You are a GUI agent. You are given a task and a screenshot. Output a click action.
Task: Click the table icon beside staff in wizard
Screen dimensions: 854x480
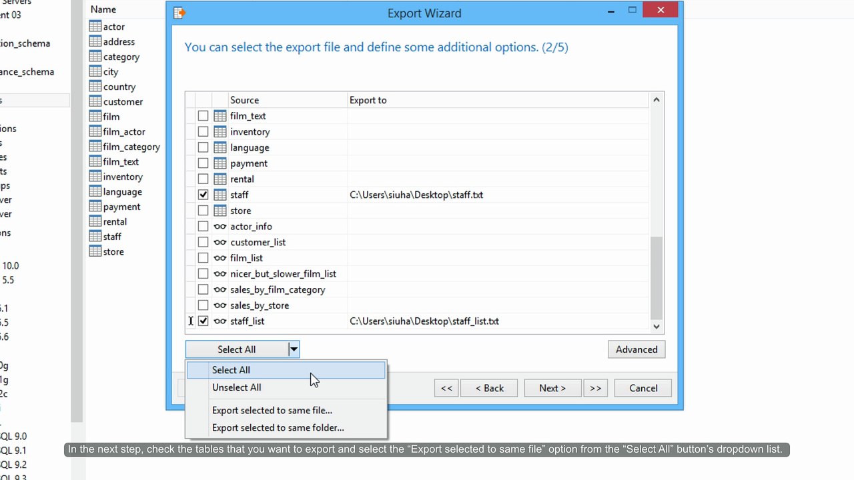(220, 195)
